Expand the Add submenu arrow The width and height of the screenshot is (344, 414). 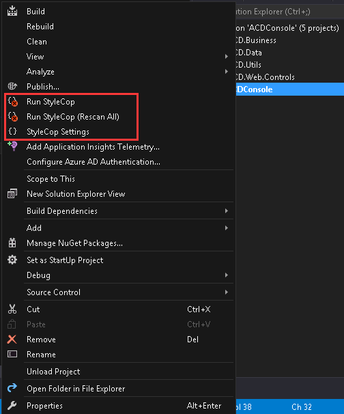(227, 228)
